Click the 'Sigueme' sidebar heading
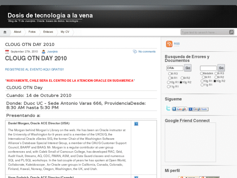Screen dimensions: 237x178 [173, 99]
